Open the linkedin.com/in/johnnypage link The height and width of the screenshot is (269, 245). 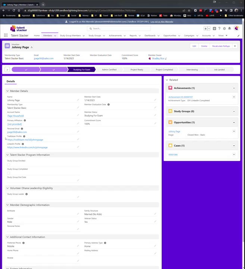[27, 147]
